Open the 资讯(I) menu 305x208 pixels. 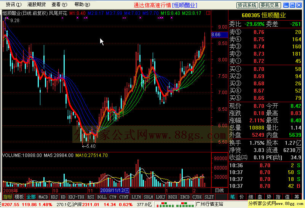13,5
